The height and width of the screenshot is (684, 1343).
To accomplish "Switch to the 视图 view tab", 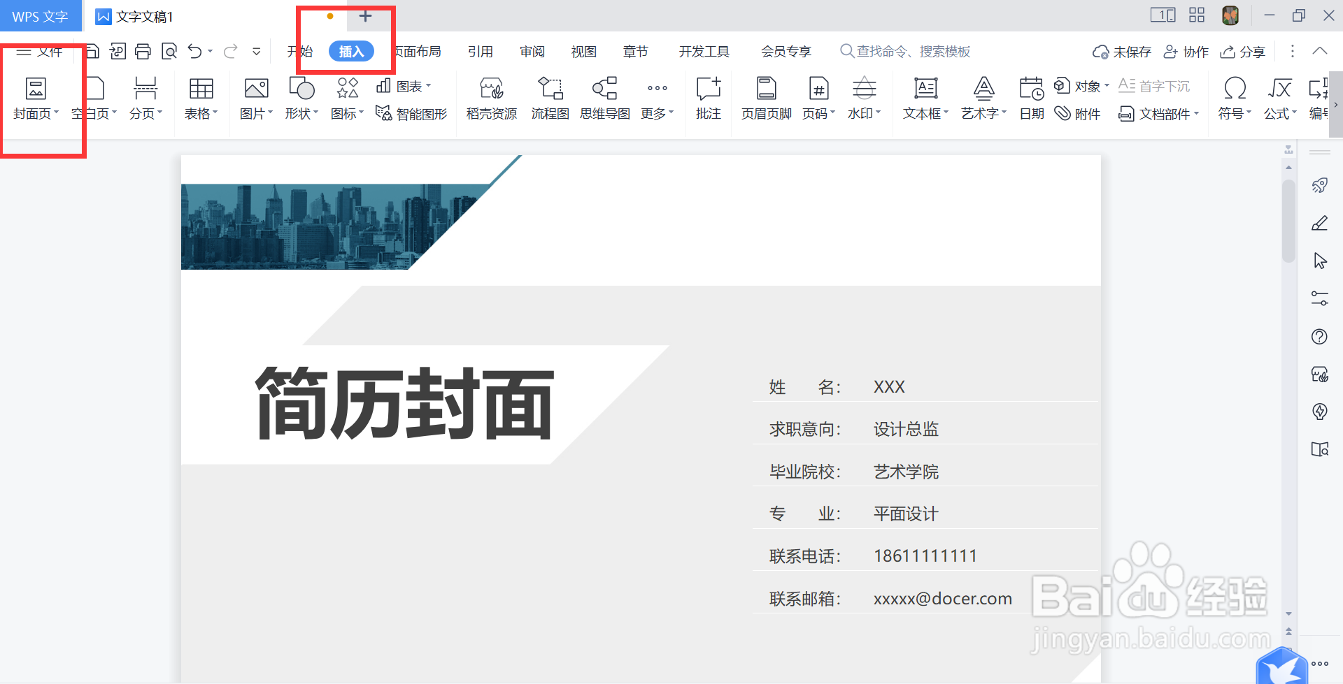I will 584,51.
